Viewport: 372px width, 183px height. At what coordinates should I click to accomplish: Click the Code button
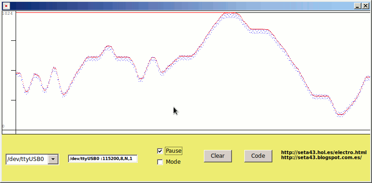coord(258,156)
